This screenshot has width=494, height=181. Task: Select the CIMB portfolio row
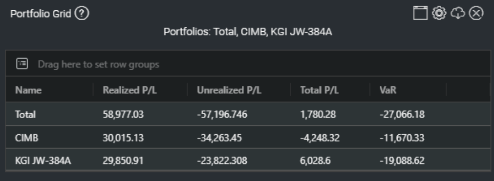[248, 137]
